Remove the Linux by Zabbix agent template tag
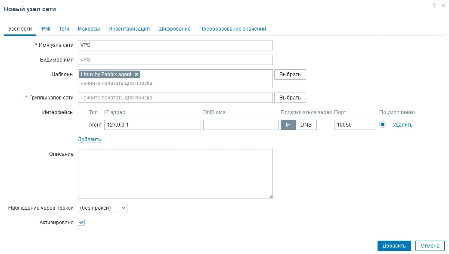The height and width of the screenshot is (254, 449). pyautogui.click(x=136, y=74)
